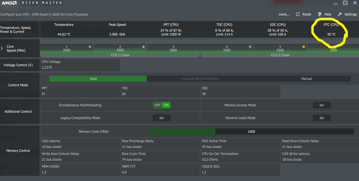359x181 pixels.
Task: Click Memory Access Mode NA button
Action: (322, 105)
